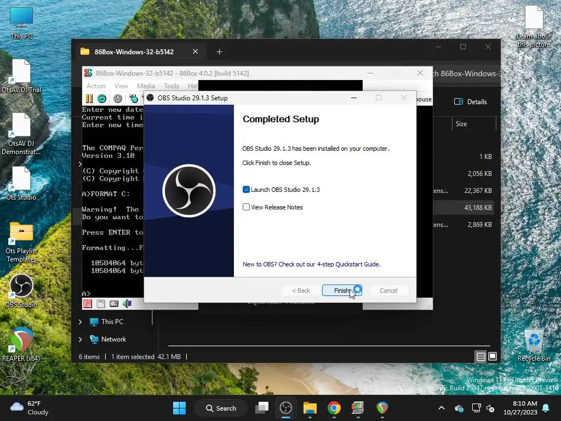
Task: Select the 86Box-Windows-32-b5142 Explorer tab
Action: [134, 52]
